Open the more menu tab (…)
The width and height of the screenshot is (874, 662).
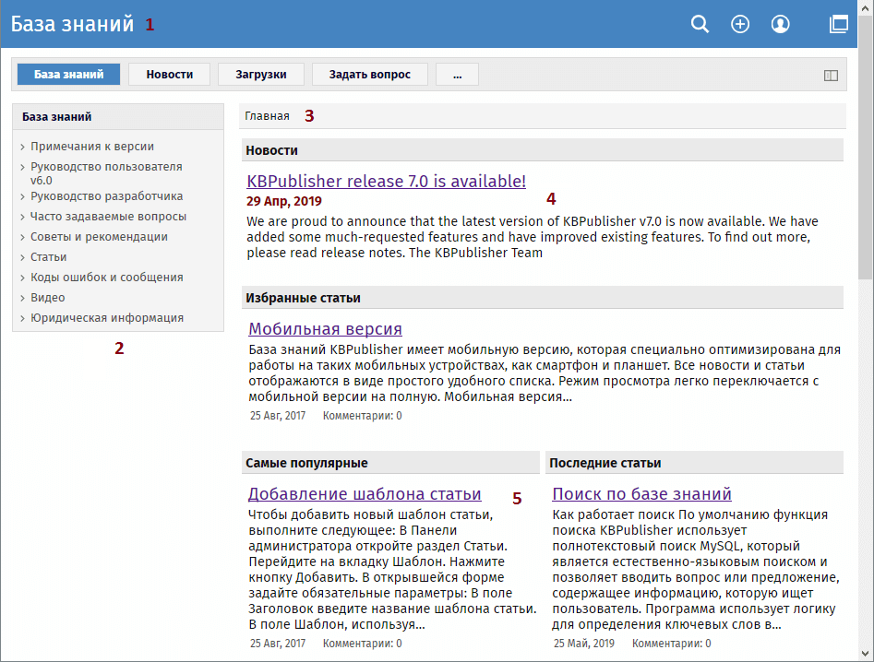pos(457,74)
